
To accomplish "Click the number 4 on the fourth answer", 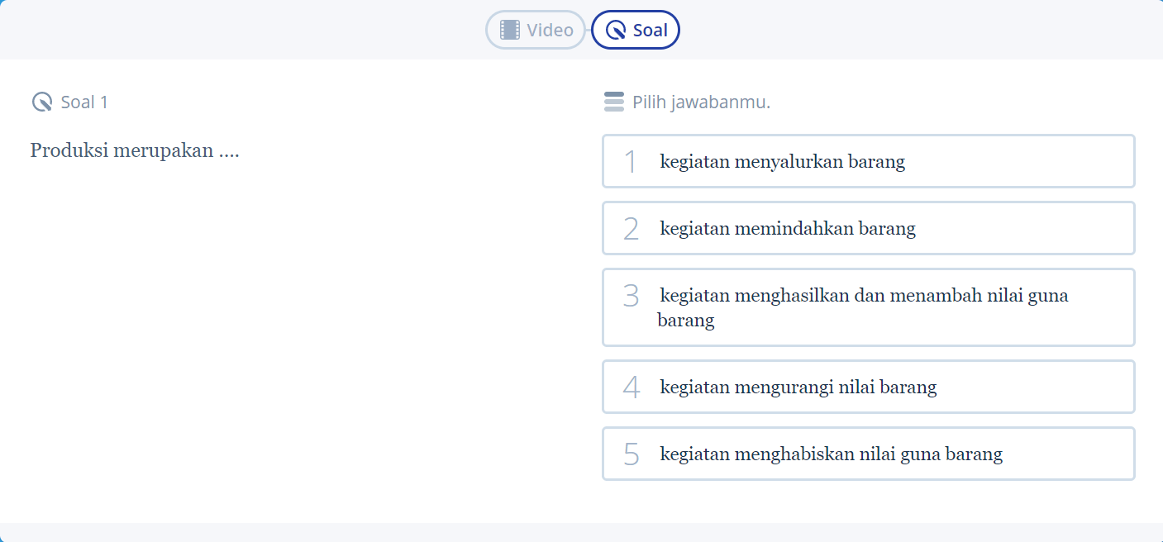I will click(630, 387).
